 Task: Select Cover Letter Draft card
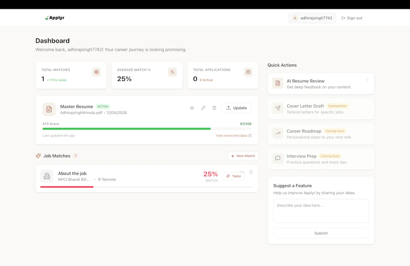pos(321,109)
